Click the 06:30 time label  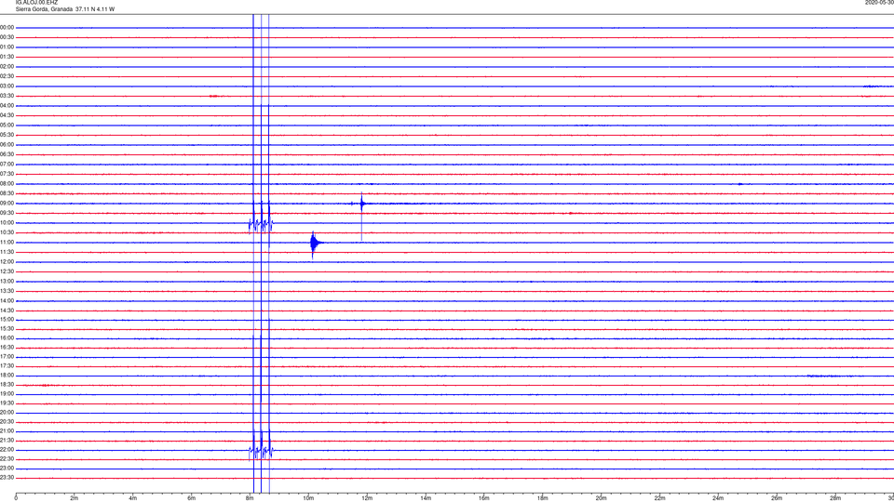point(7,154)
